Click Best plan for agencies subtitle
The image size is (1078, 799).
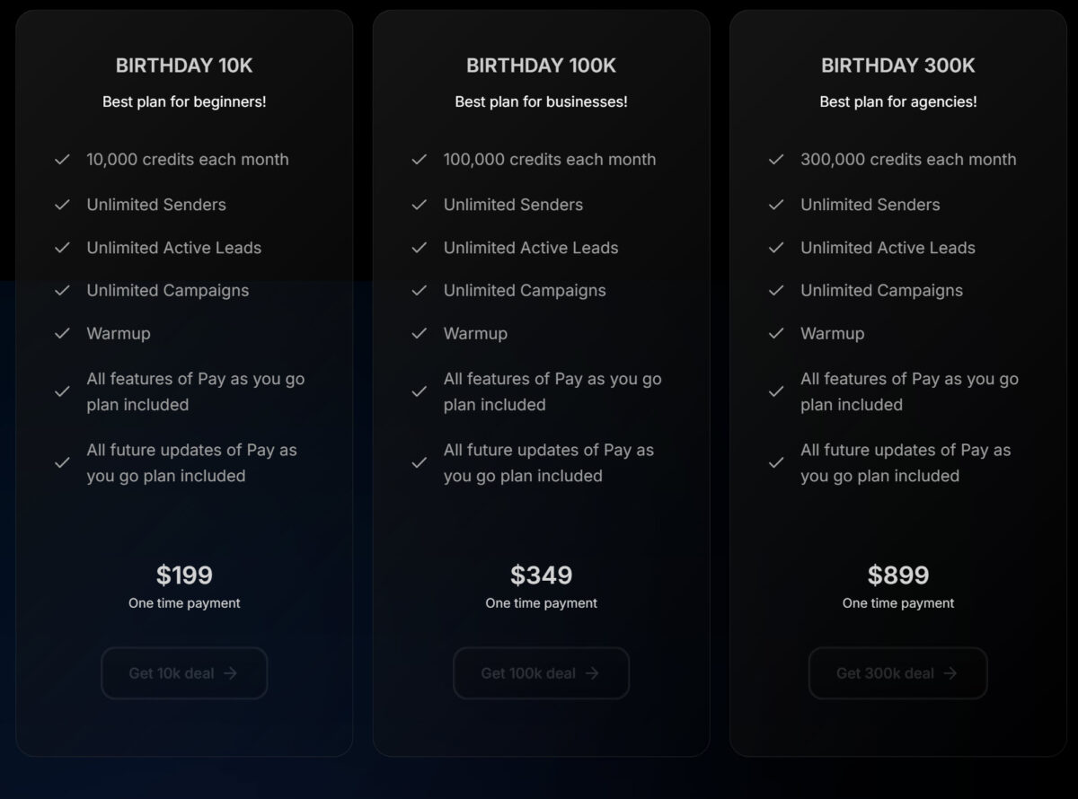pyautogui.click(x=897, y=102)
